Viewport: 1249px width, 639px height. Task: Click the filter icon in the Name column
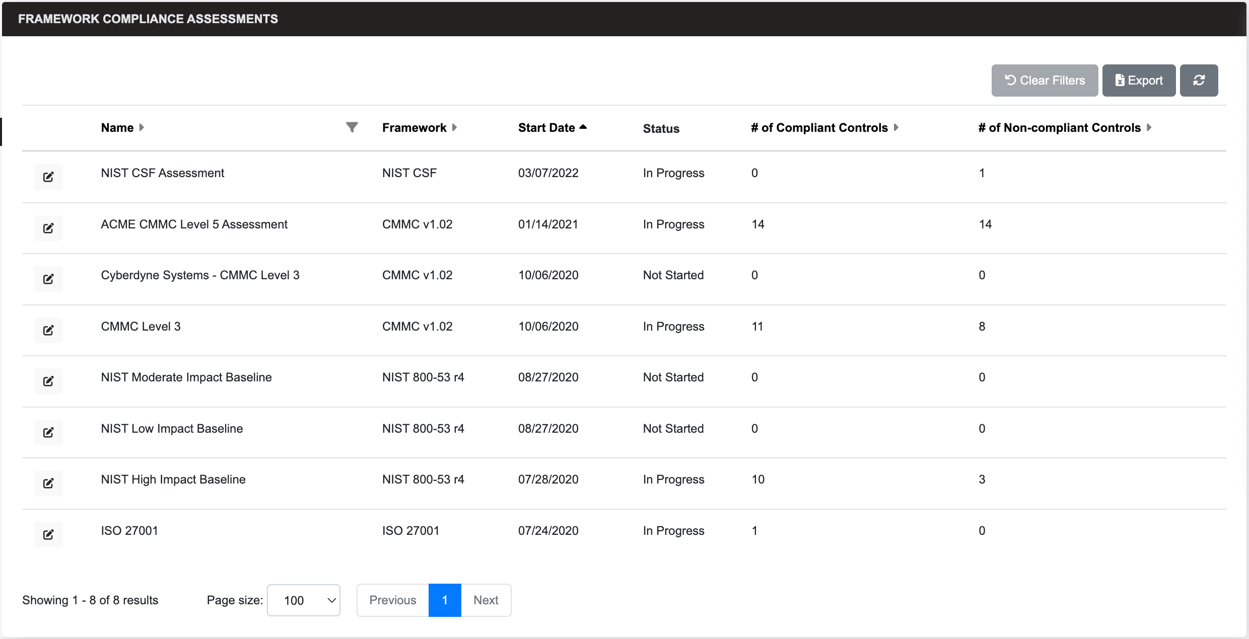(351, 127)
